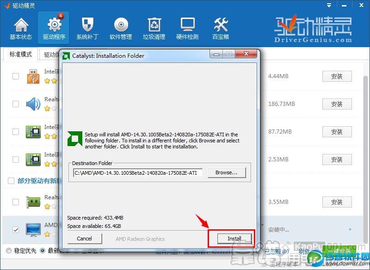Open the 硬件检测 hardware detection section
The image size is (370, 270).
[x=187, y=28]
